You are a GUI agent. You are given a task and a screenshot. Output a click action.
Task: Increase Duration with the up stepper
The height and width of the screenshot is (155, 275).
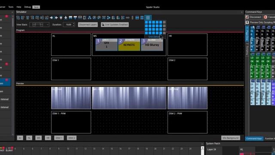click(x=73, y=24)
